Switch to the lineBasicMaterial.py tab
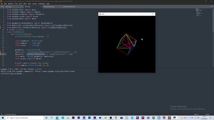The width and height of the screenshot is (214, 120). pyautogui.click(x=51, y=7)
